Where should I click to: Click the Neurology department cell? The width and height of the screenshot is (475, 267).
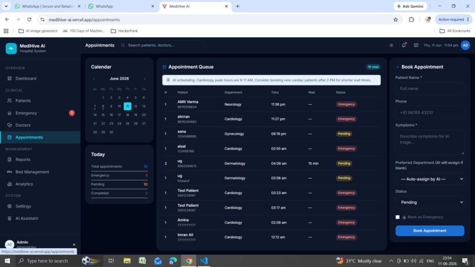tap(233, 104)
